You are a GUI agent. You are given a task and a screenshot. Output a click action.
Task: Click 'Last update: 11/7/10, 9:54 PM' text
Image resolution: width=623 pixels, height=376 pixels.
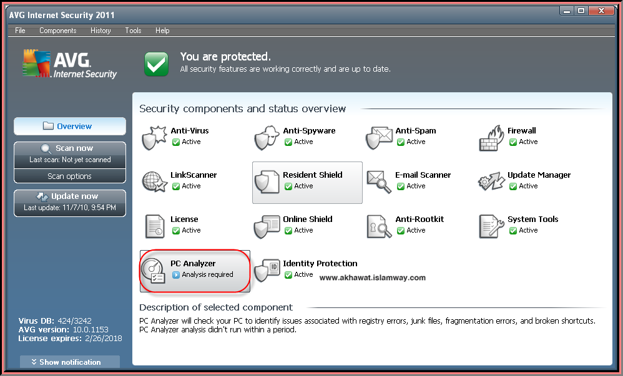(70, 208)
